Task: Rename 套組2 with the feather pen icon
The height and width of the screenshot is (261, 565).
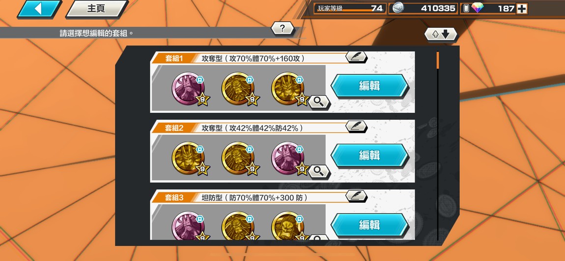Action: (356, 127)
